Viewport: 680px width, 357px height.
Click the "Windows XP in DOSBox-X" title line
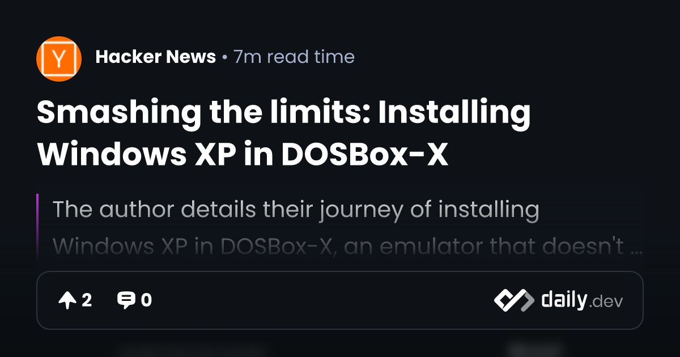243,154
